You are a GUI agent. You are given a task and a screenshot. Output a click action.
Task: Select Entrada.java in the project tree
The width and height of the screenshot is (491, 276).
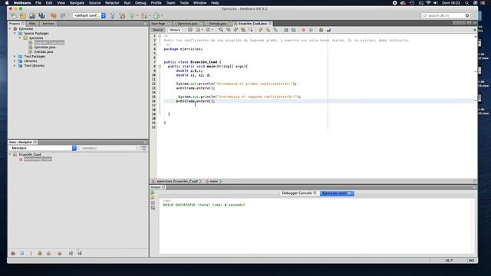[44, 52]
